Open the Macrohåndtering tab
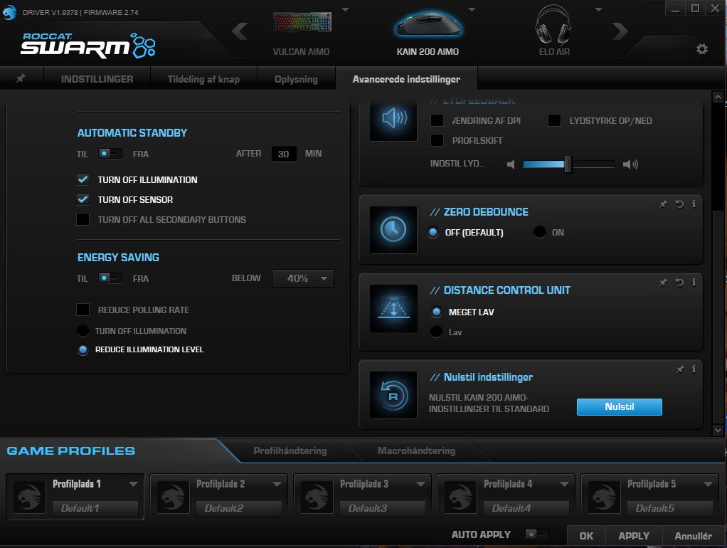The image size is (727, 548). pyautogui.click(x=416, y=450)
